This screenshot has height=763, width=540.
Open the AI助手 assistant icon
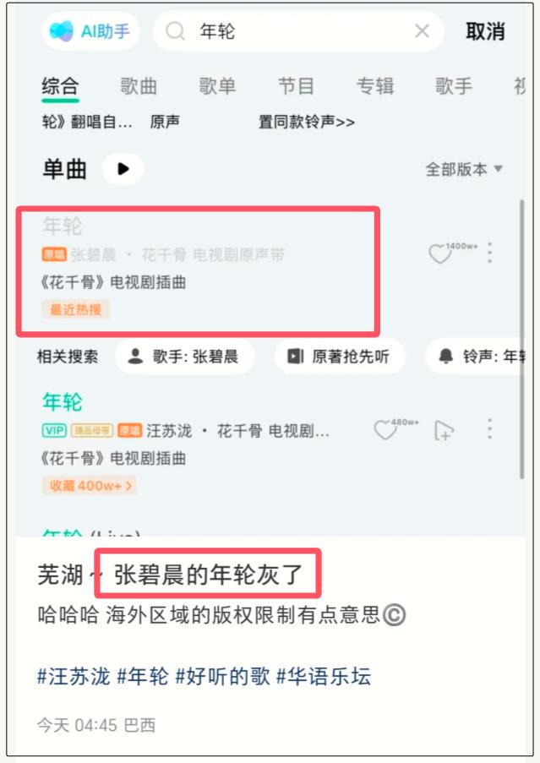pyautogui.click(x=90, y=31)
